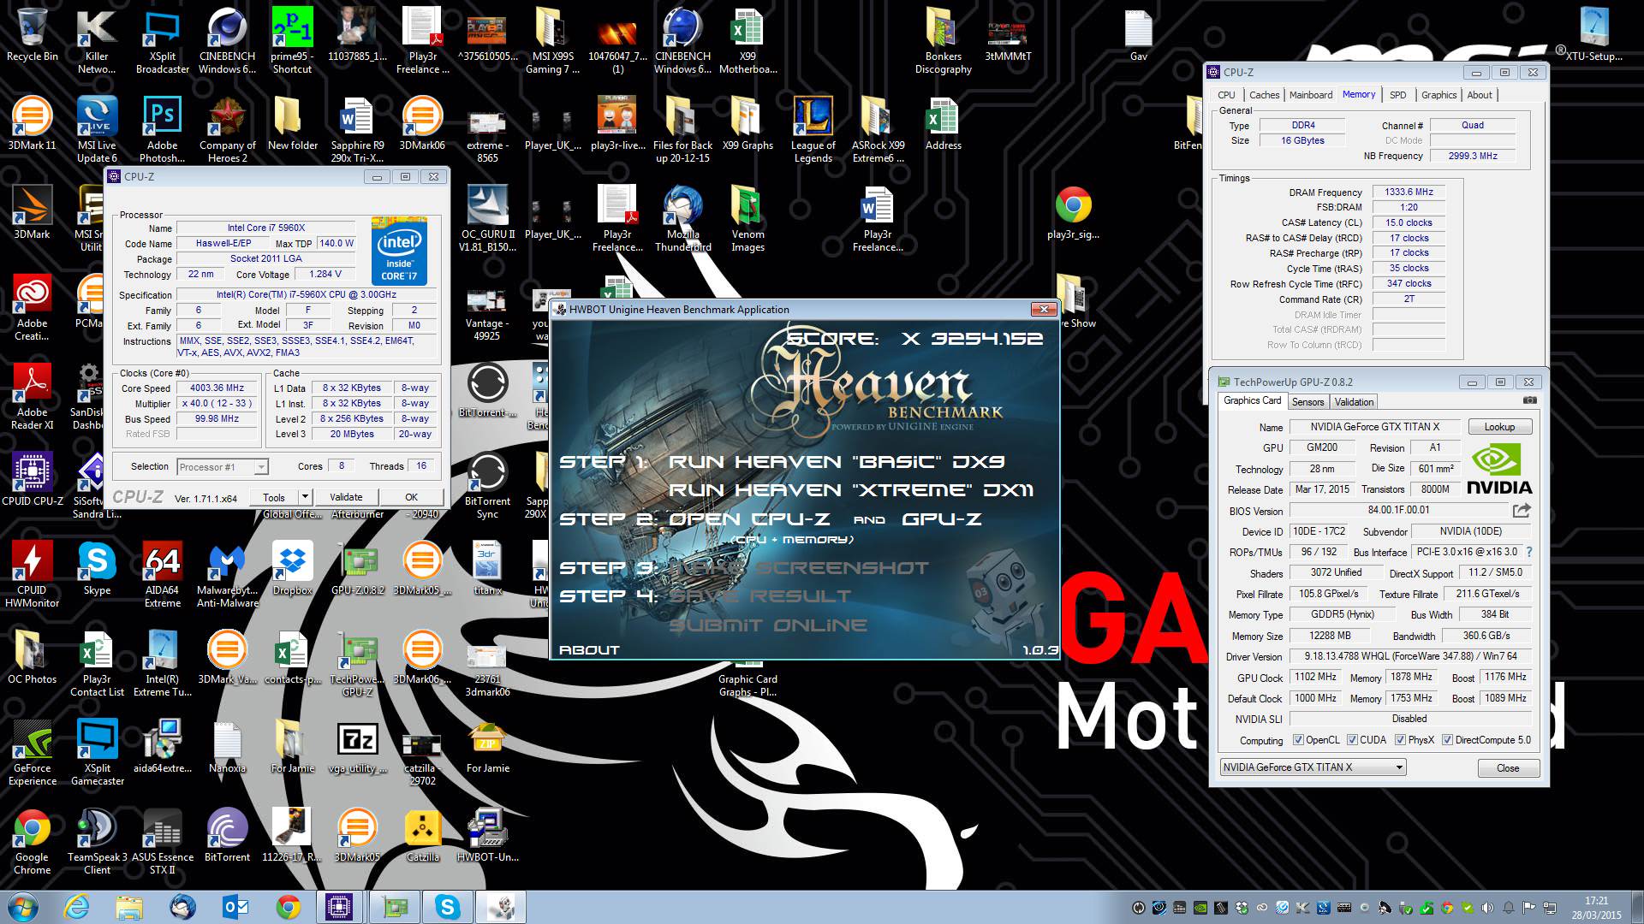Click the CPU-Z processor Name field
This screenshot has width=1644, height=924.
point(266,228)
